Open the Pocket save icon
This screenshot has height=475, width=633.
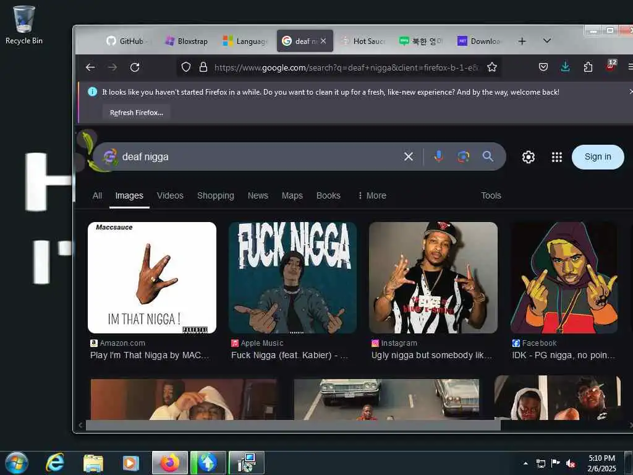[x=543, y=67]
